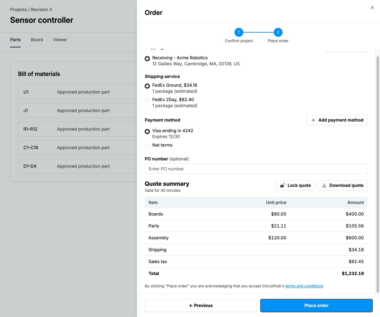
Task: Select Receiving - Acme Robotics address radio
Action: pyautogui.click(x=147, y=59)
